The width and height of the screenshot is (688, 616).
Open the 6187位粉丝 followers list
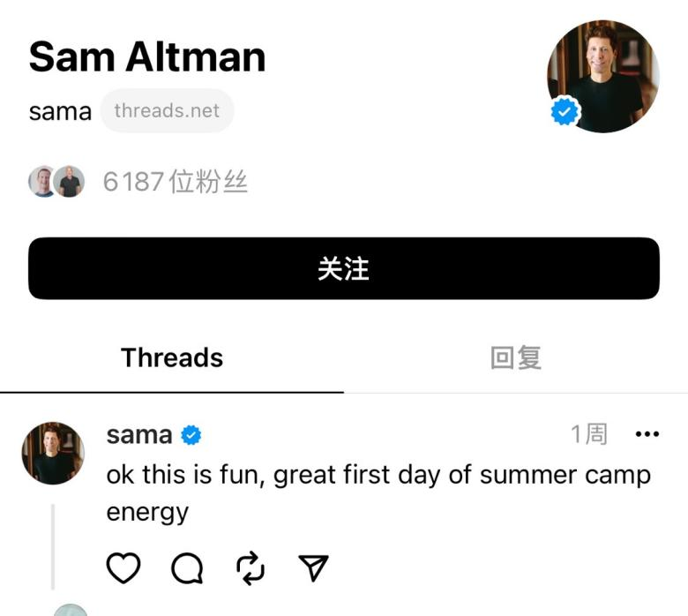[175, 182]
